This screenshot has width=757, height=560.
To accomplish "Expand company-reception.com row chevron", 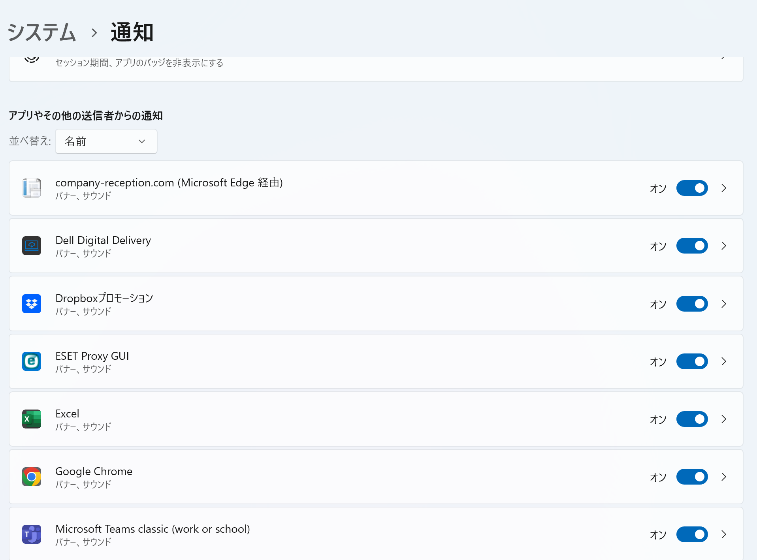I will 724,188.
